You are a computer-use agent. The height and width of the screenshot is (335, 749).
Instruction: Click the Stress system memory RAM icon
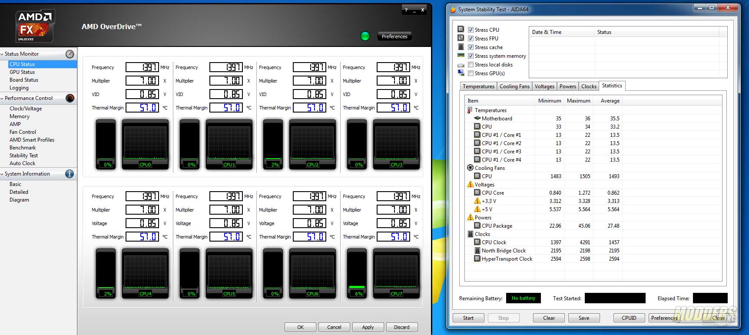coord(461,56)
